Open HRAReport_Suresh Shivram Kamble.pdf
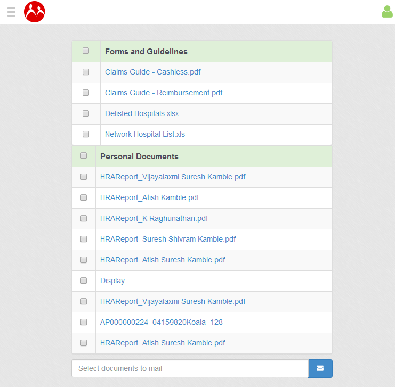Image resolution: width=395 pixels, height=387 pixels. [168, 239]
